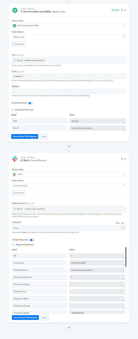Collapse the Text Formatter step with its chevron

125,10
